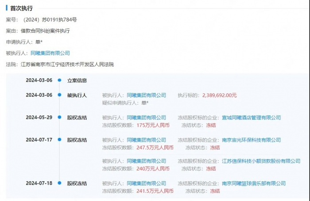Click timeline dot for 2024-03-06 立案信息

point(59,80)
